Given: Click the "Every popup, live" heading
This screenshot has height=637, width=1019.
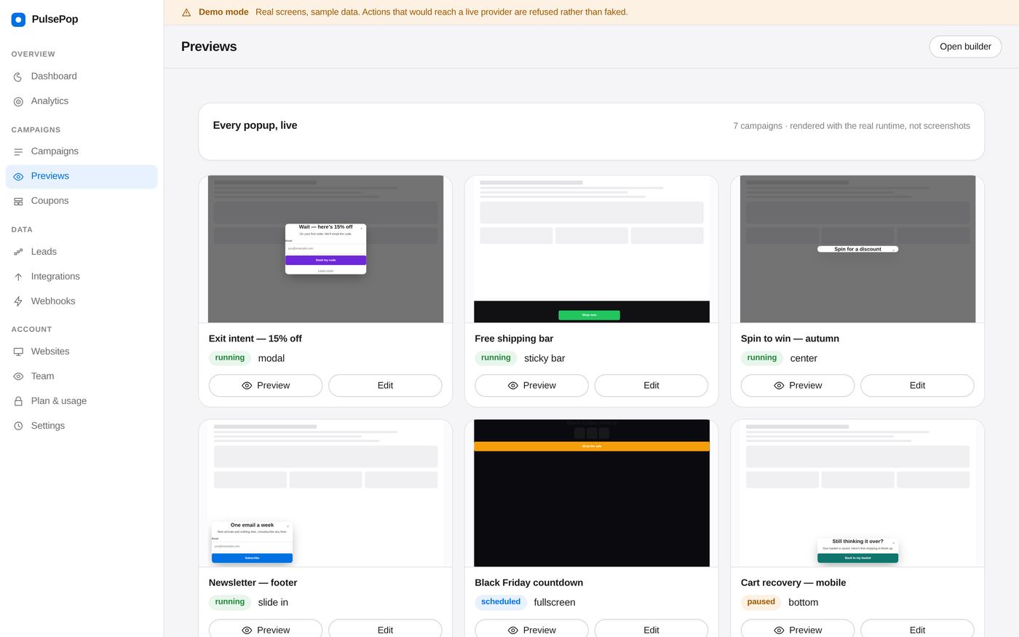Looking at the screenshot, I should point(255,125).
